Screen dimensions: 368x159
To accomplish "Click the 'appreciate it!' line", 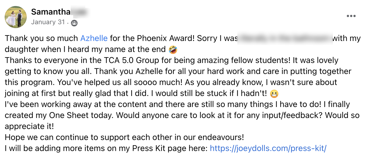I will pyautogui.click(x=29, y=127).
